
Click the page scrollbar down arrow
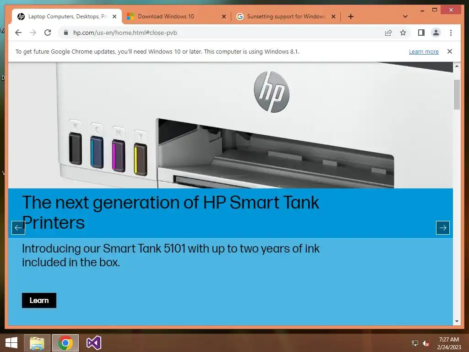457,321
